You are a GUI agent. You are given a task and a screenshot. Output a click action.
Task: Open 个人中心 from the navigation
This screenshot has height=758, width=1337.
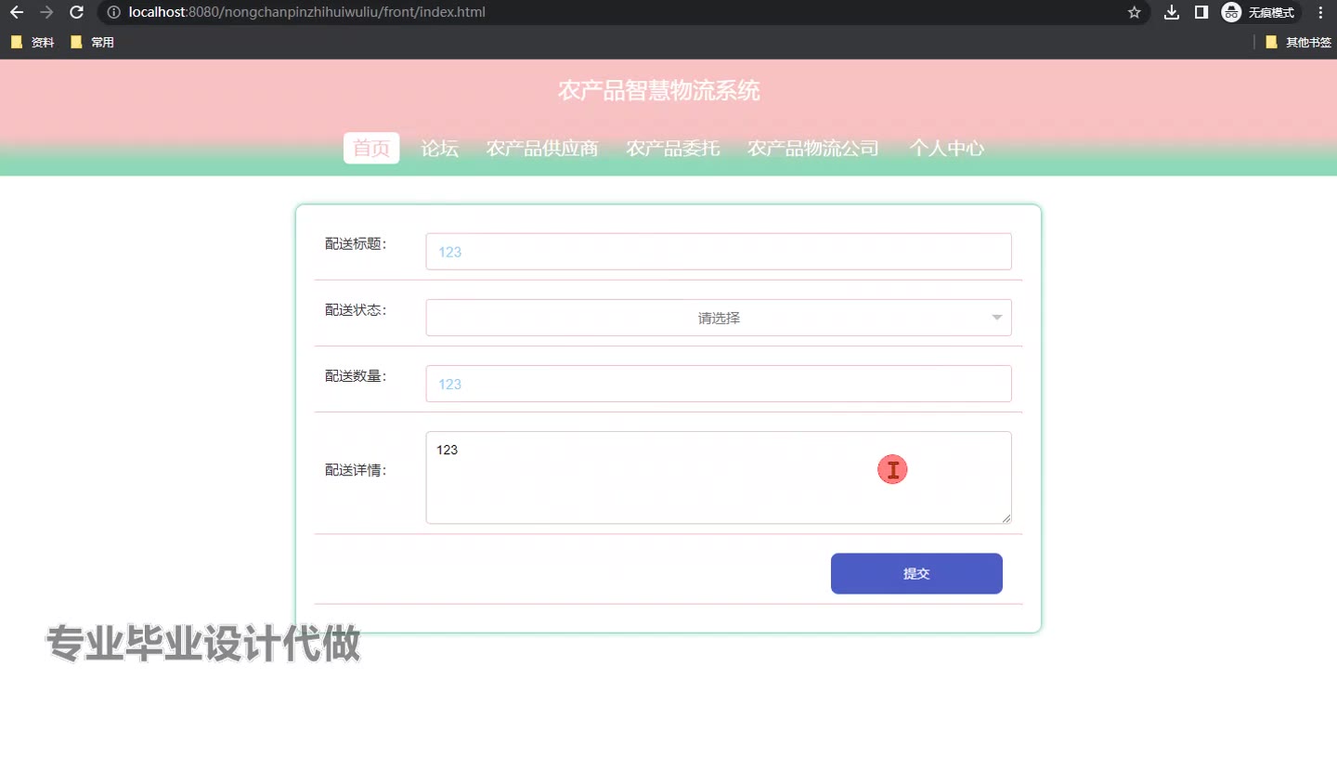(946, 148)
